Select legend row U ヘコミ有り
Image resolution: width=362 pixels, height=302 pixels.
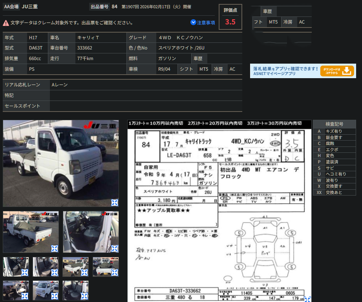pos(334,174)
